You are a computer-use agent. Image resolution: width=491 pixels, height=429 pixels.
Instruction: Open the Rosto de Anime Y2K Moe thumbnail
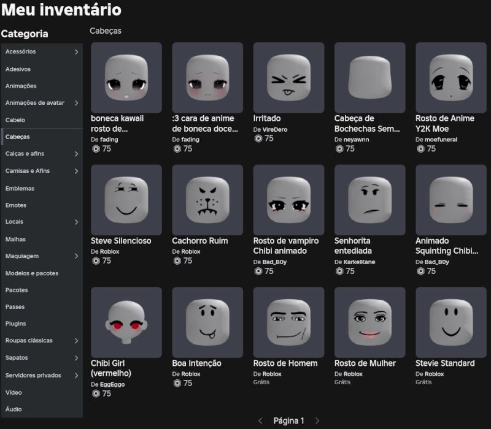pos(451,78)
